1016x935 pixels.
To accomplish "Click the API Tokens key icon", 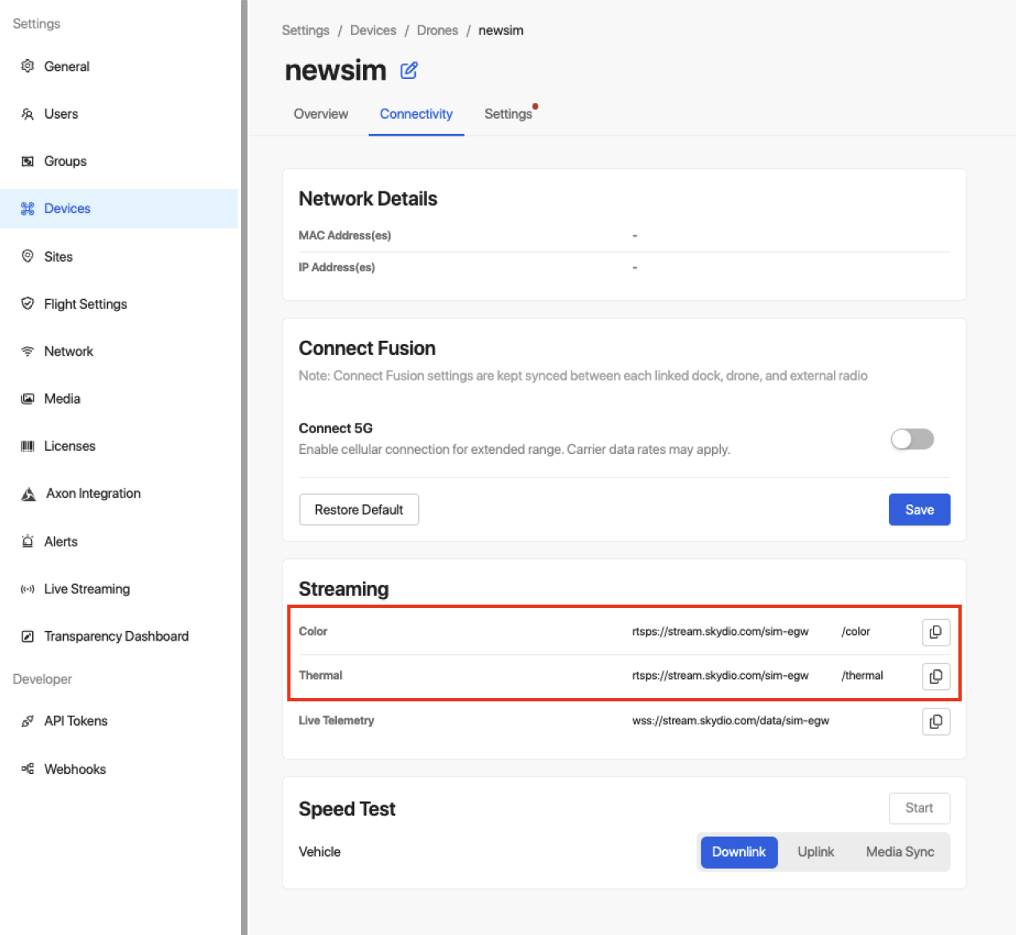I will [x=28, y=721].
